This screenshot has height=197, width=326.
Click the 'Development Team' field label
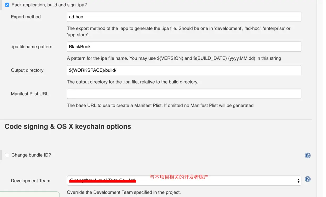click(x=30, y=181)
